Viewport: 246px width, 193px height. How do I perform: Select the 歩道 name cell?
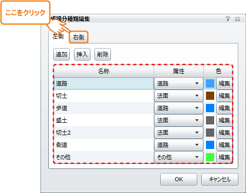(x=104, y=108)
